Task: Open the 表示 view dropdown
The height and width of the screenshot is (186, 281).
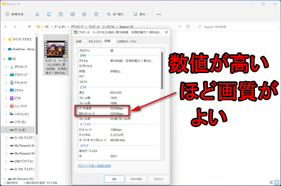Action: tap(141, 14)
